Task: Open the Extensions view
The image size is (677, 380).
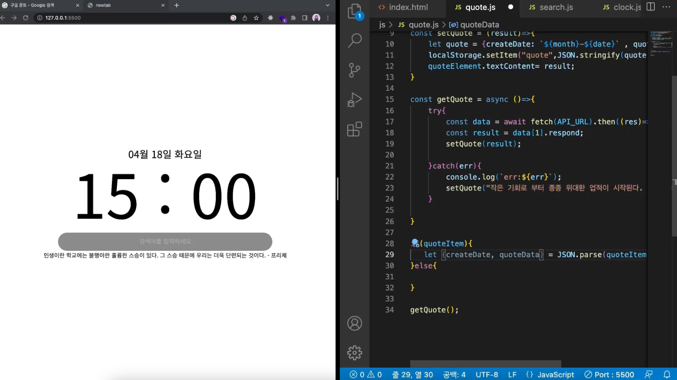Action: [355, 129]
